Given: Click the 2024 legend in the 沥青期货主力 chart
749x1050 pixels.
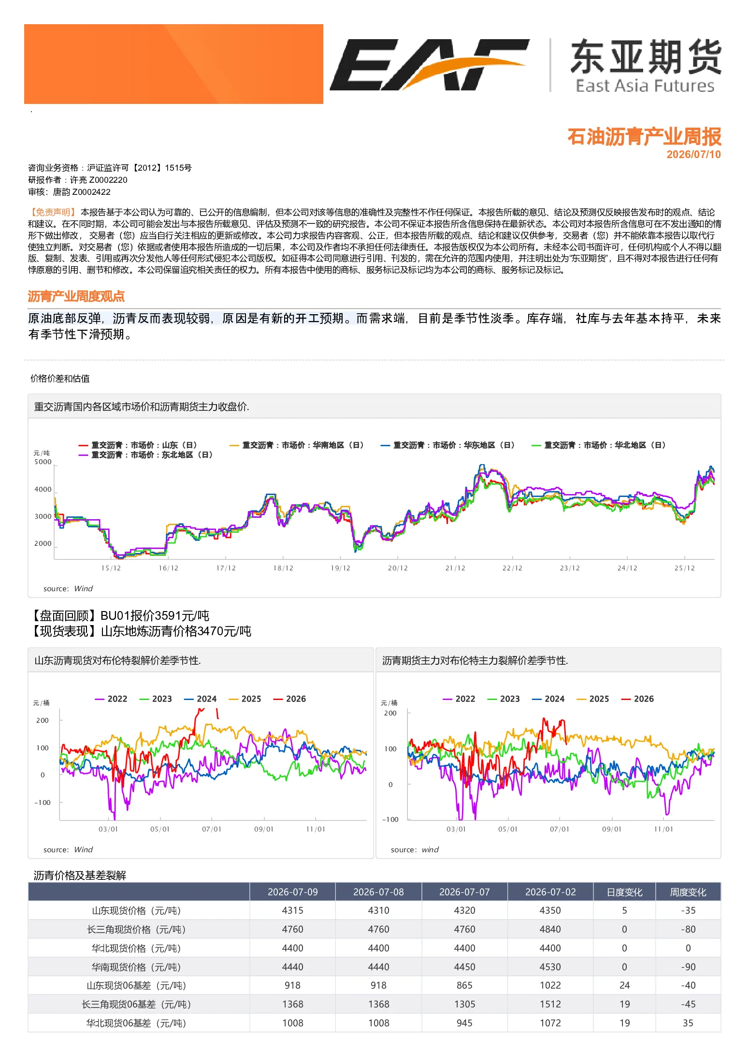Looking at the screenshot, I should pyautogui.click(x=548, y=699).
